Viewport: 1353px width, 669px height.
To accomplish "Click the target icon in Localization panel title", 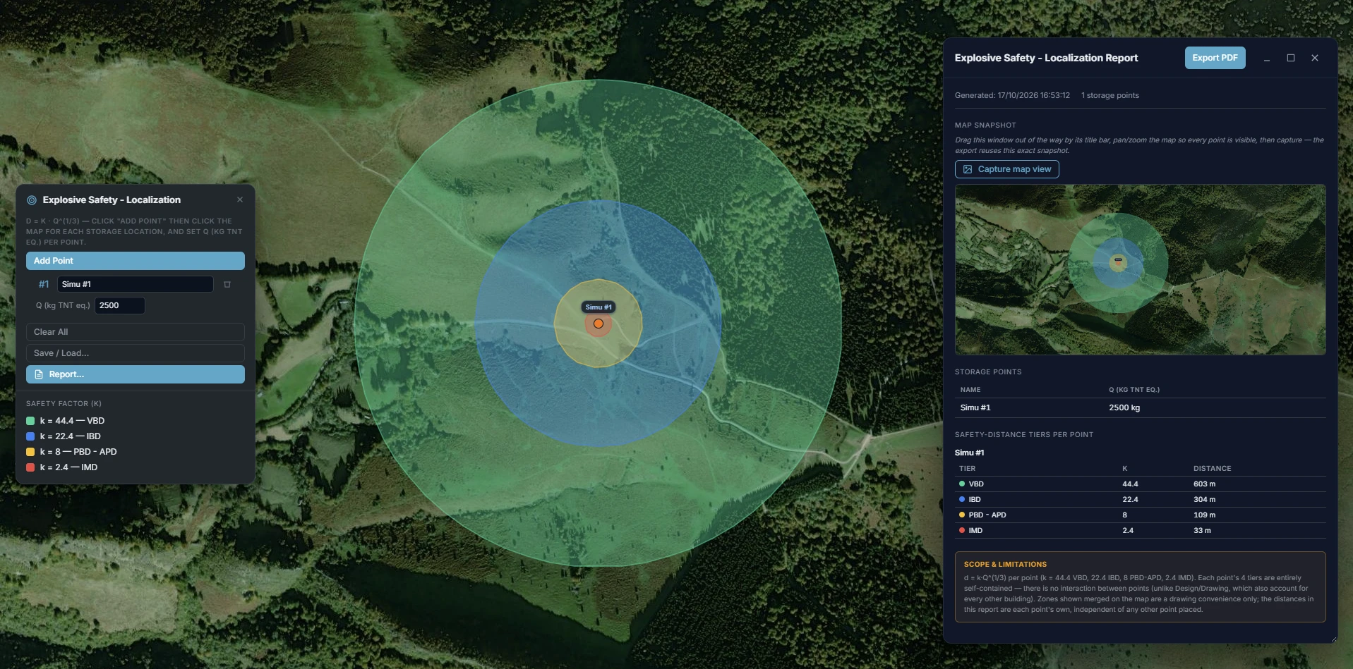I will [32, 200].
